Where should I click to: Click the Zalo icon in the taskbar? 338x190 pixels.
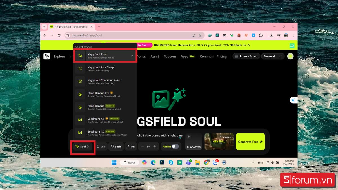coord(215,162)
